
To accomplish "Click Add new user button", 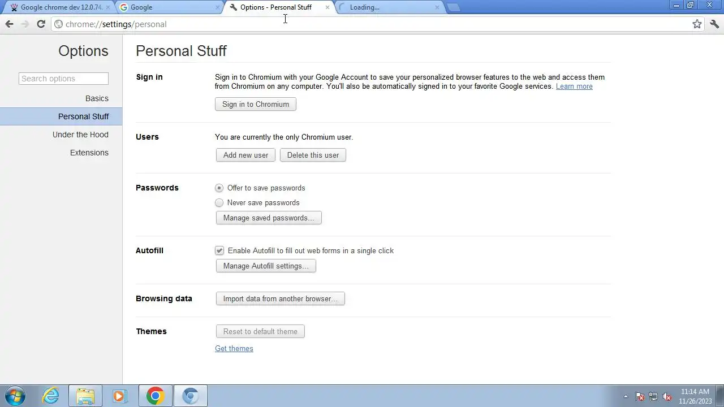I will pyautogui.click(x=245, y=155).
